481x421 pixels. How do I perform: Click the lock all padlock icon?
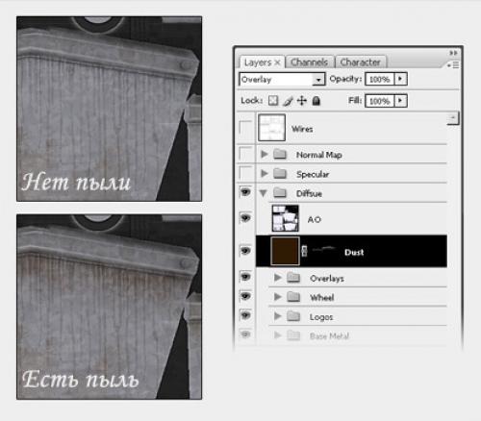(x=316, y=101)
